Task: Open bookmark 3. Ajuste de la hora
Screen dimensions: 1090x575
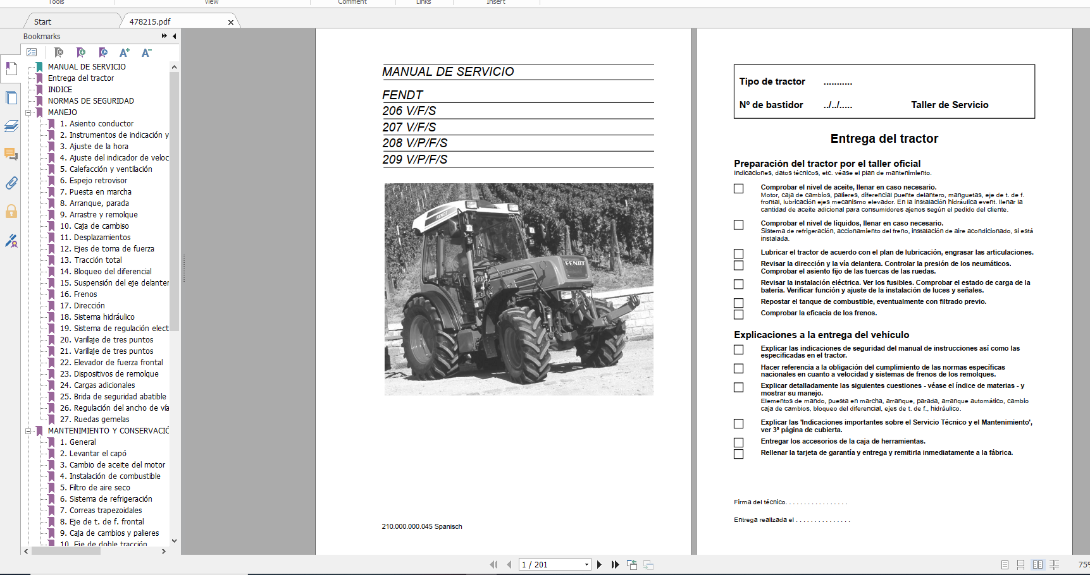Action: pyautogui.click(x=94, y=147)
